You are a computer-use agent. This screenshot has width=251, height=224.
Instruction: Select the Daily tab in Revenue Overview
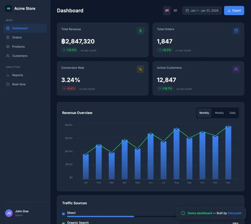click(232, 113)
